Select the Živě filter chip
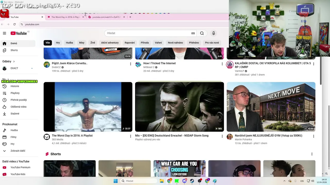The width and height of the screenshot is (330, 185). click(93, 43)
